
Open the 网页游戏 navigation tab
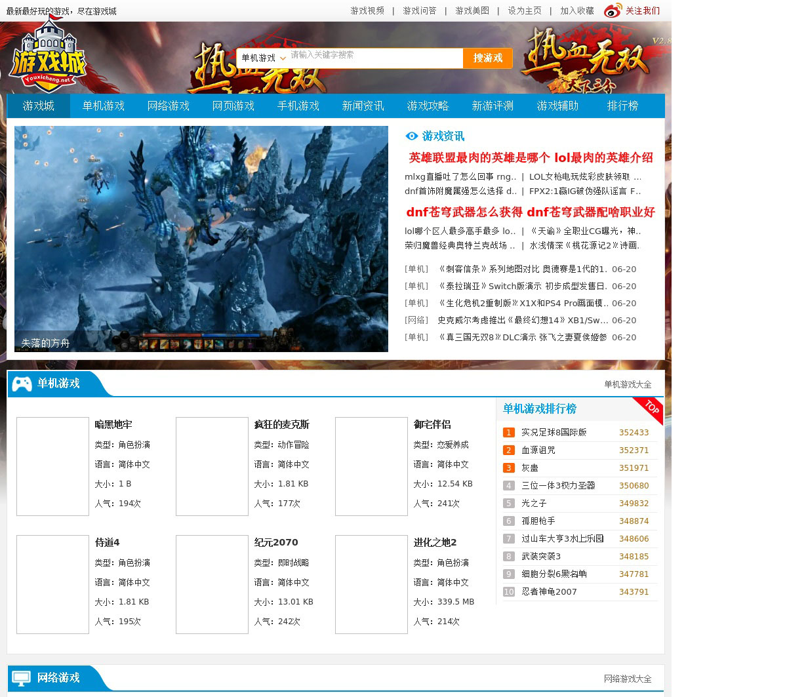tap(233, 106)
